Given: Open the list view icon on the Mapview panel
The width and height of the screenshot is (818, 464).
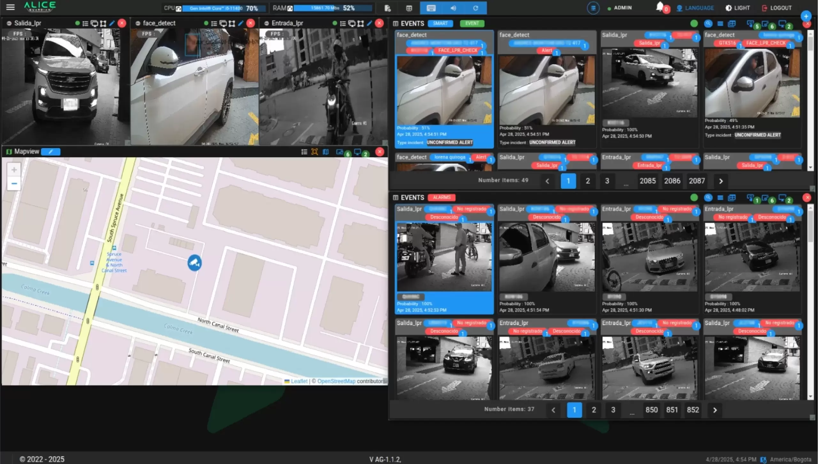Looking at the screenshot, I should click(304, 152).
